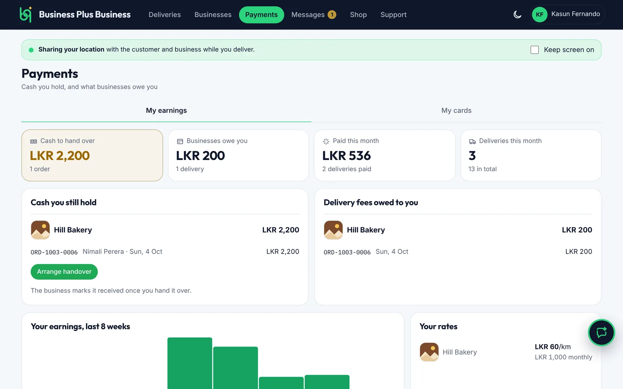Toggle dark mode with the moon icon

pyautogui.click(x=517, y=15)
